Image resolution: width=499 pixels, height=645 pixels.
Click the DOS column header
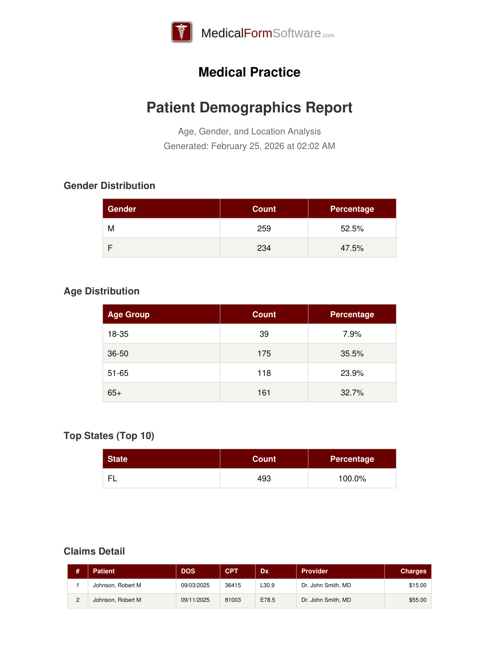point(188,571)
